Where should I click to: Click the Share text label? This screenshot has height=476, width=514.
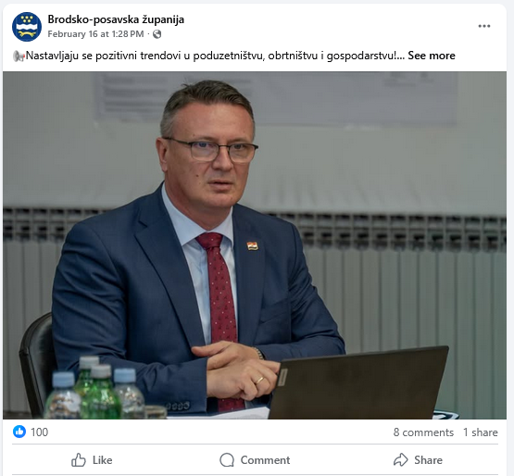pyautogui.click(x=428, y=460)
